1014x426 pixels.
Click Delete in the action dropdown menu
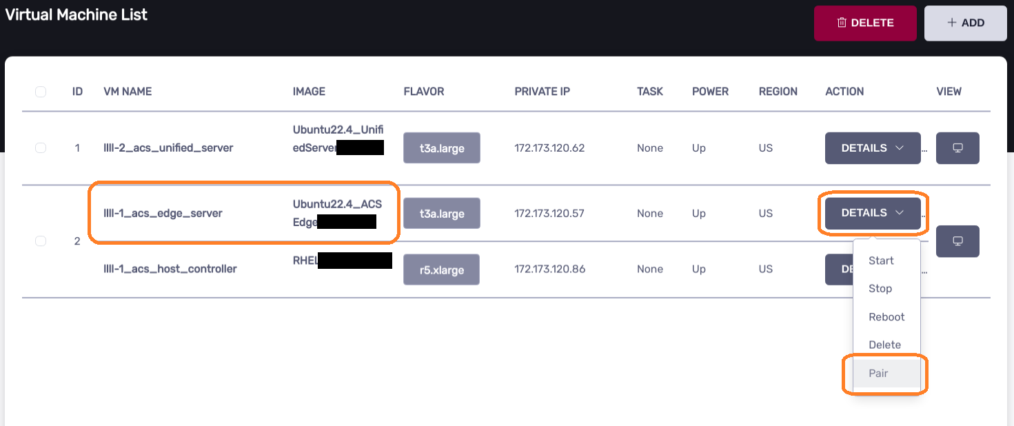tap(884, 345)
